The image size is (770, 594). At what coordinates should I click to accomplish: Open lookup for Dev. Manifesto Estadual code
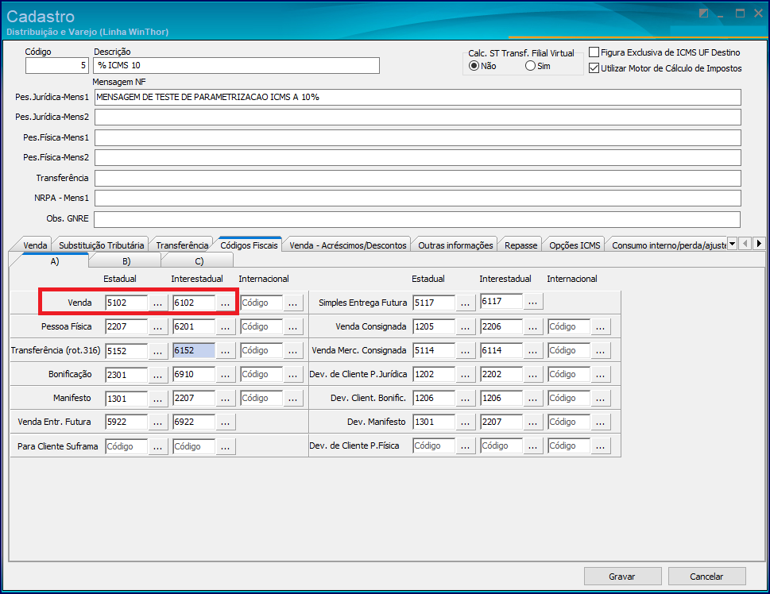tap(466, 422)
